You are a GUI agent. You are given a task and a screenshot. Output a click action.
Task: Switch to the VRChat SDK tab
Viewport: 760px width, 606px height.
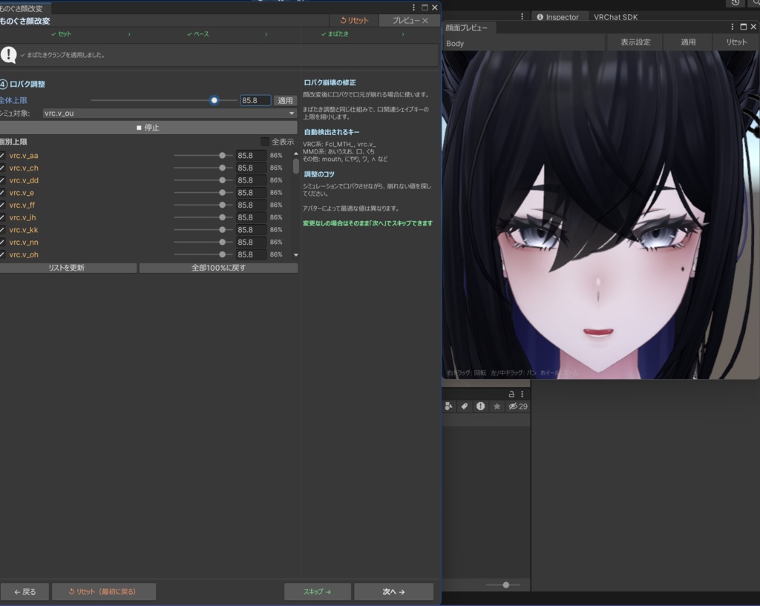615,16
